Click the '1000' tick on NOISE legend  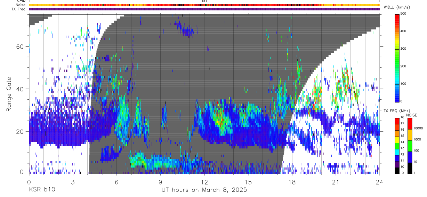pos(417,140)
